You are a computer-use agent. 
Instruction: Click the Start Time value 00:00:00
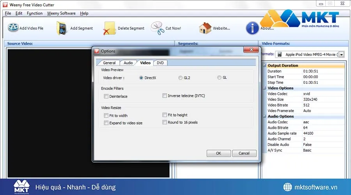[310, 77]
